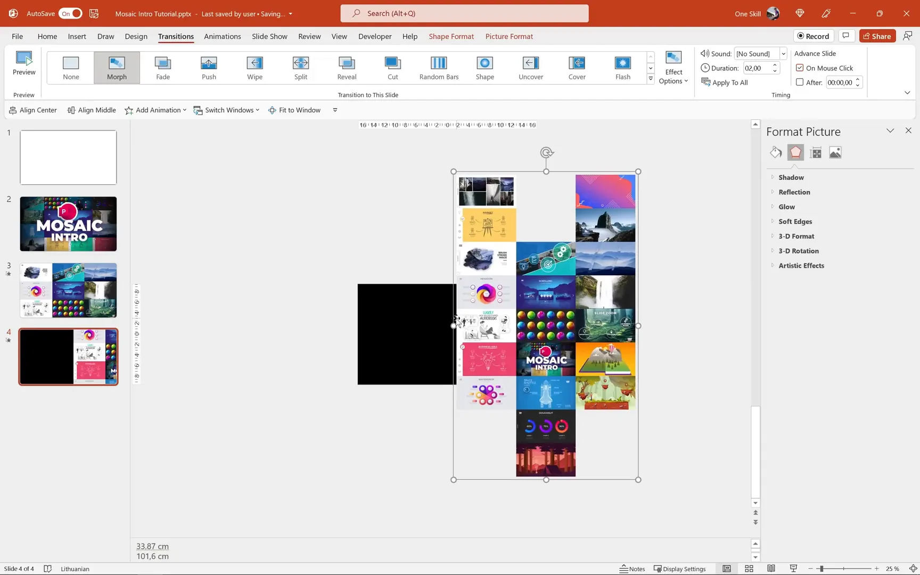This screenshot has width=920, height=575.
Task: Expand the Reflection section
Action: pos(794,192)
